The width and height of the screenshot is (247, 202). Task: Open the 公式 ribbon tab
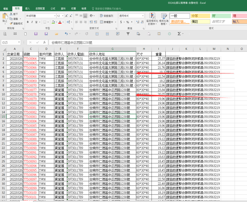tap(53, 8)
